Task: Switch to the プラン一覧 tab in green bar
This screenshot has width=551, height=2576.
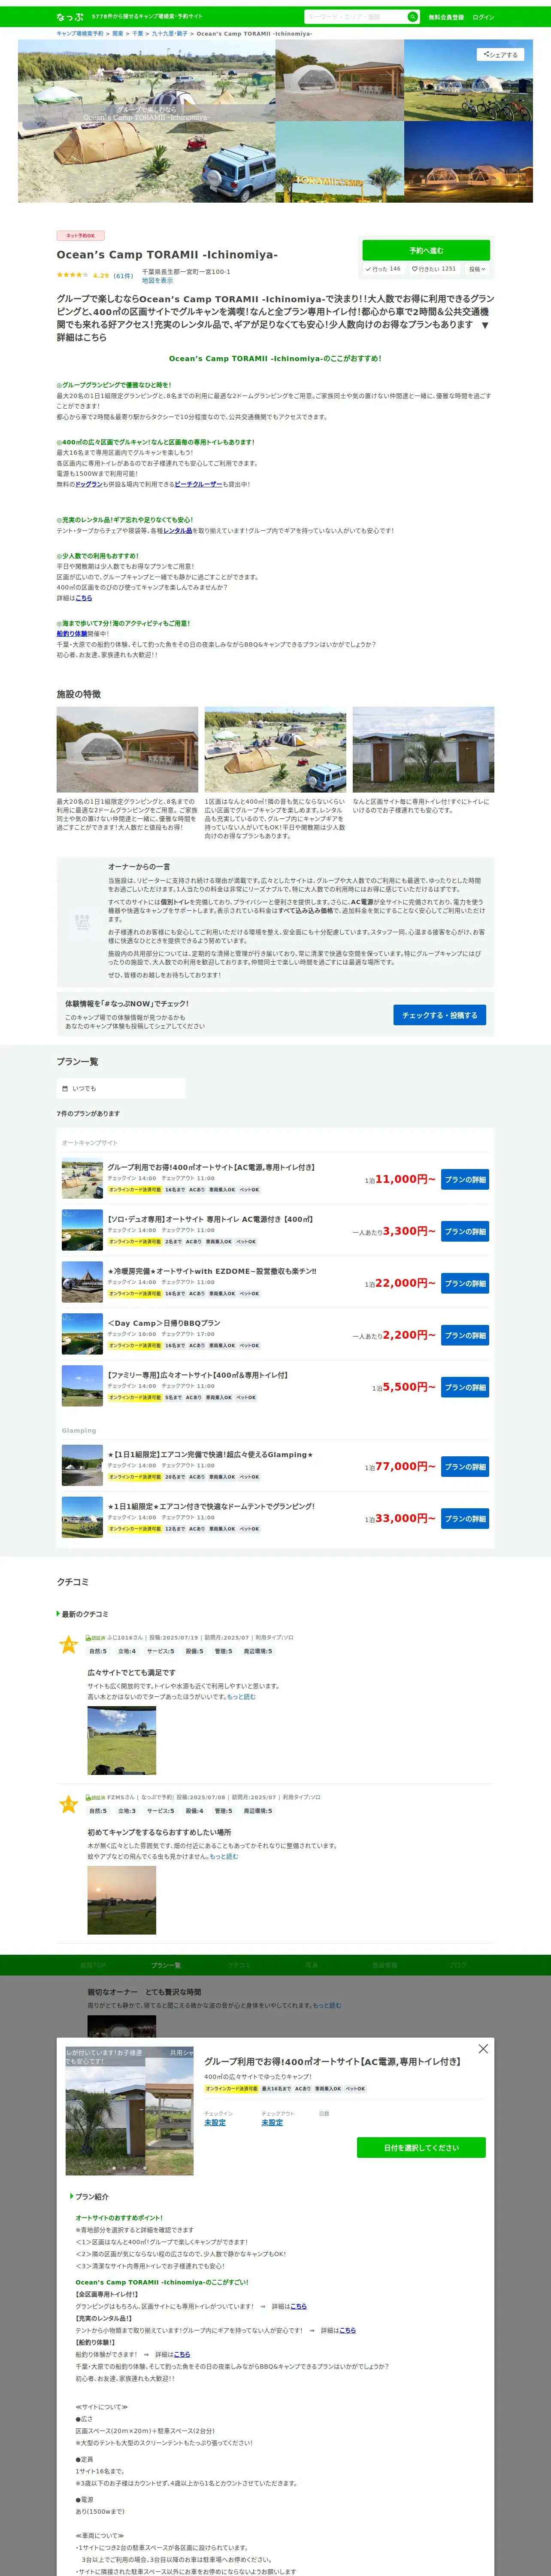Action: point(166,1966)
